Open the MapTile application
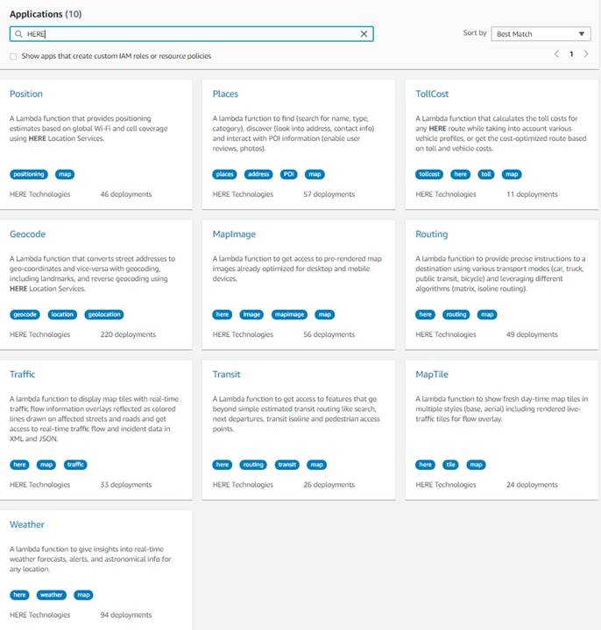 click(432, 374)
